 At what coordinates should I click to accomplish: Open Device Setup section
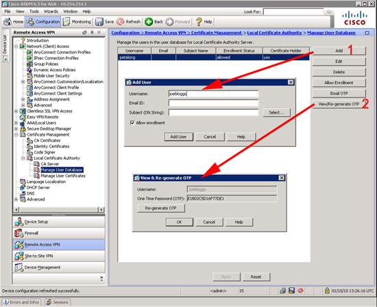tap(59, 221)
